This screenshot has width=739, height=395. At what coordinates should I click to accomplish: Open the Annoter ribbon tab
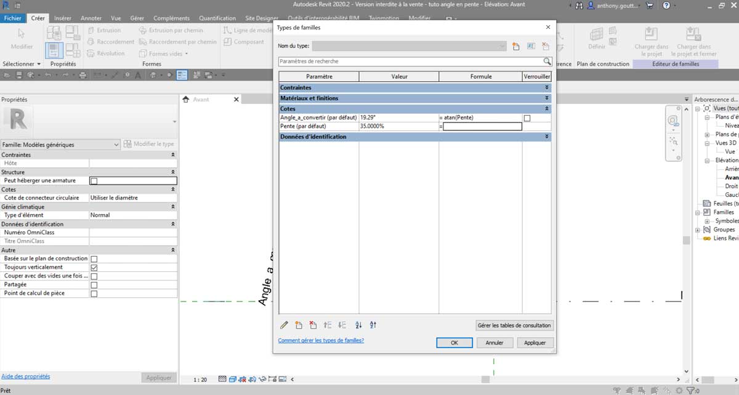(x=91, y=18)
